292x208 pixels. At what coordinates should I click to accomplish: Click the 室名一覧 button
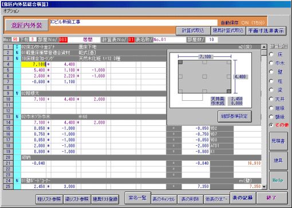(x=137, y=198)
